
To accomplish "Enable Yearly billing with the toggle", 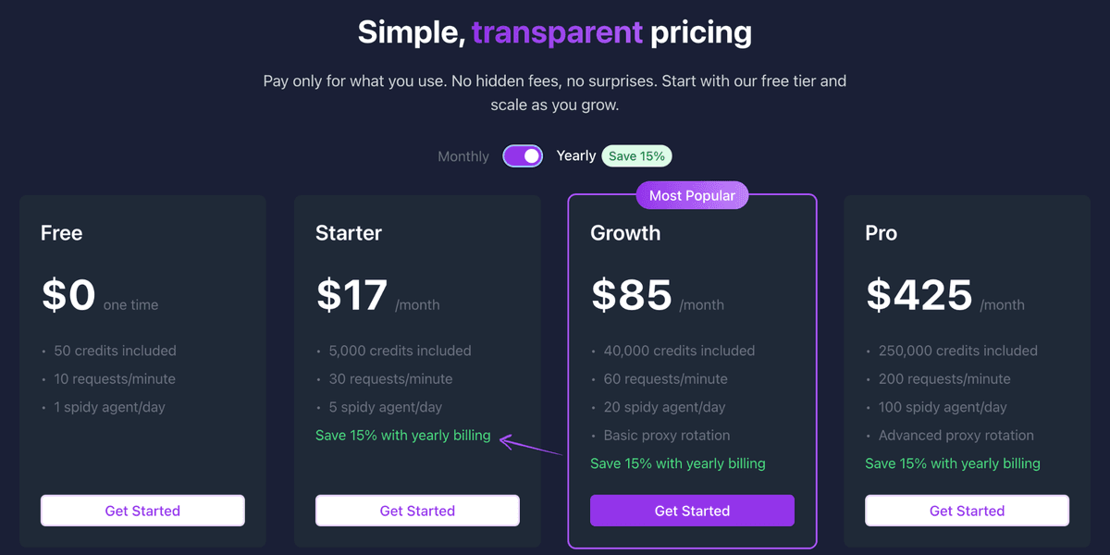I will pyautogui.click(x=523, y=155).
